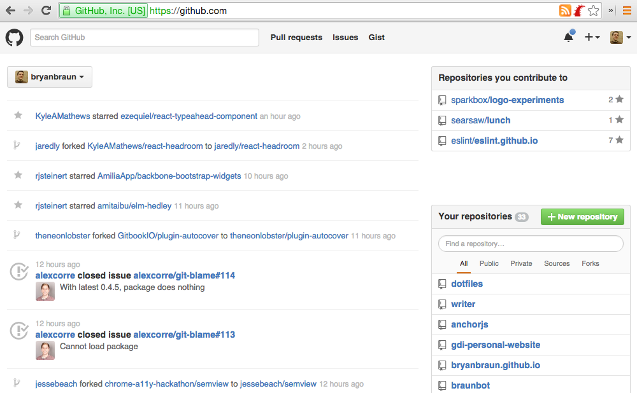Show hidden extensions chevron
Screen dimensions: 637x393
click(611, 11)
